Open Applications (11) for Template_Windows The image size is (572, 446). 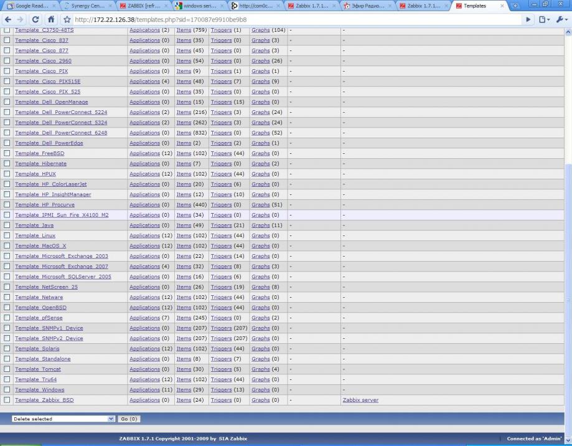click(x=144, y=390)
